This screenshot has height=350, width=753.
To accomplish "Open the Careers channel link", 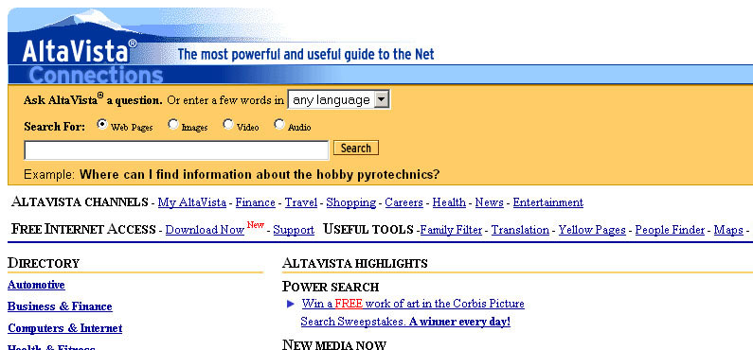I will (x=403, y=202).
